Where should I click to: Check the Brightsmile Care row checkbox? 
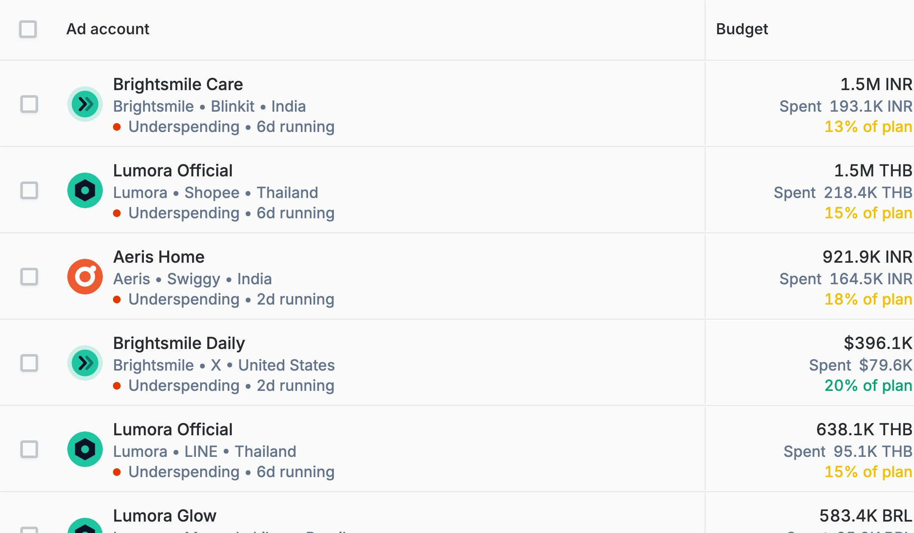(29, 104)
